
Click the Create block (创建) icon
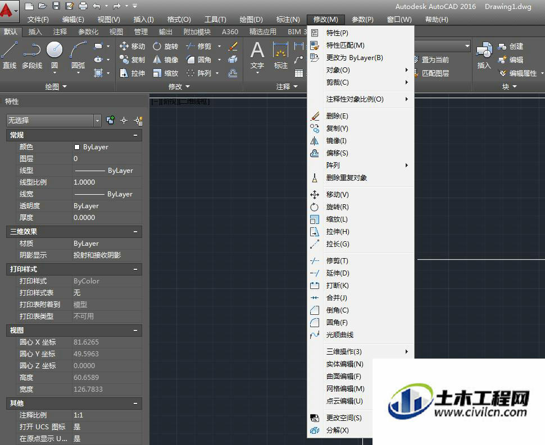coord(510,46)
